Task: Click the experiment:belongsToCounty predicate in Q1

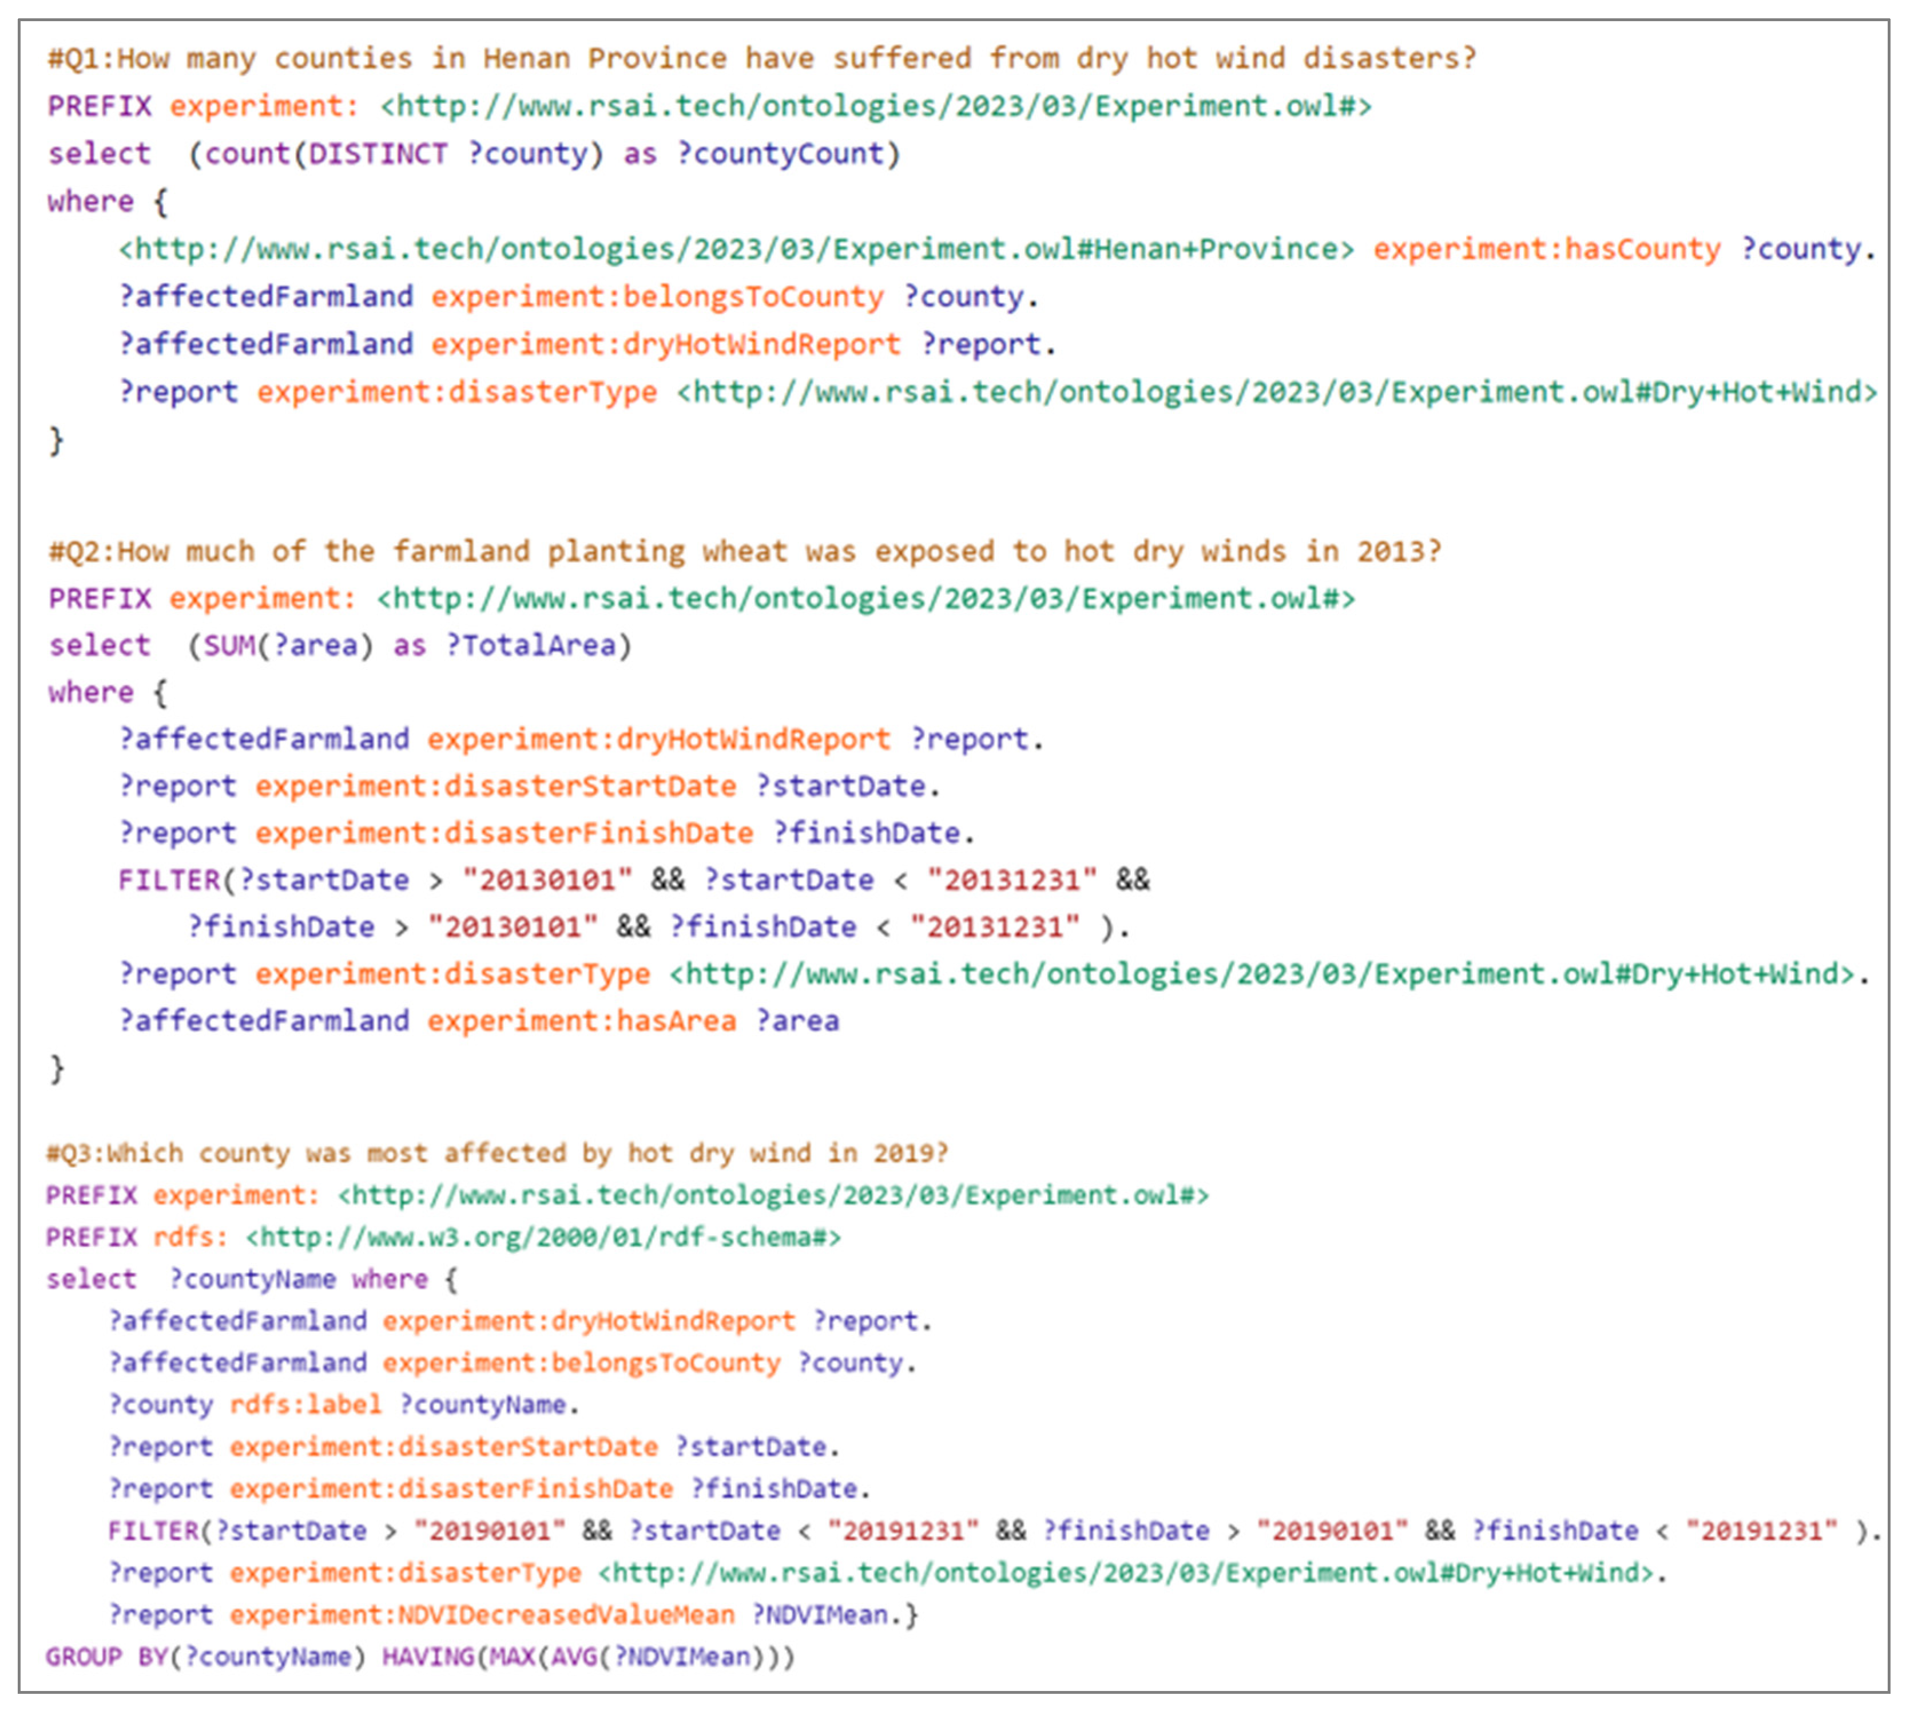Action: [657, 297]
